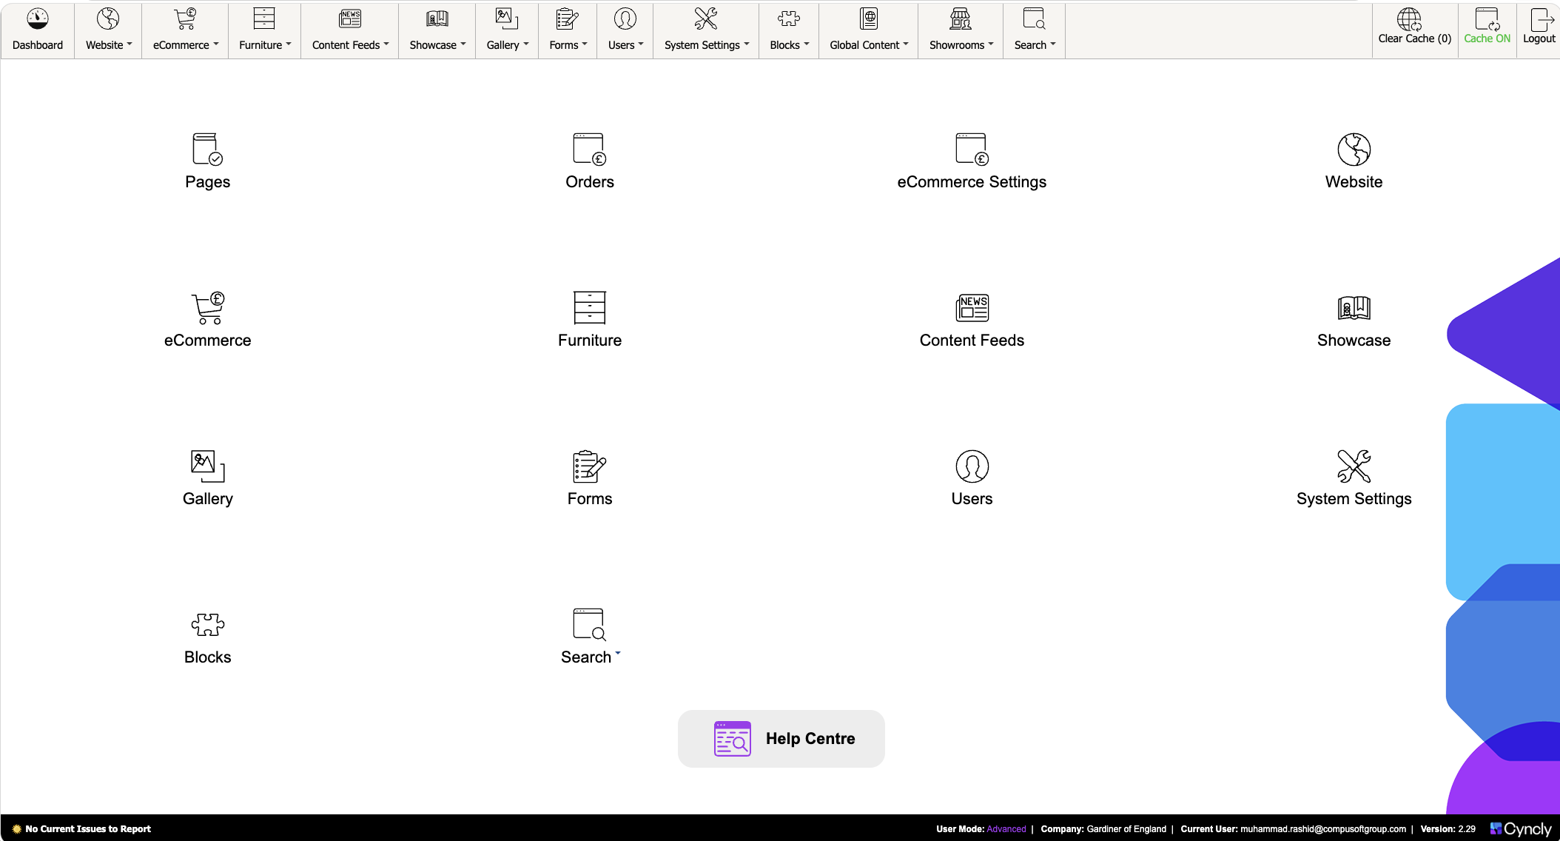Click the Showcase tile label
1560x841 pixels.
point(1354,341)
